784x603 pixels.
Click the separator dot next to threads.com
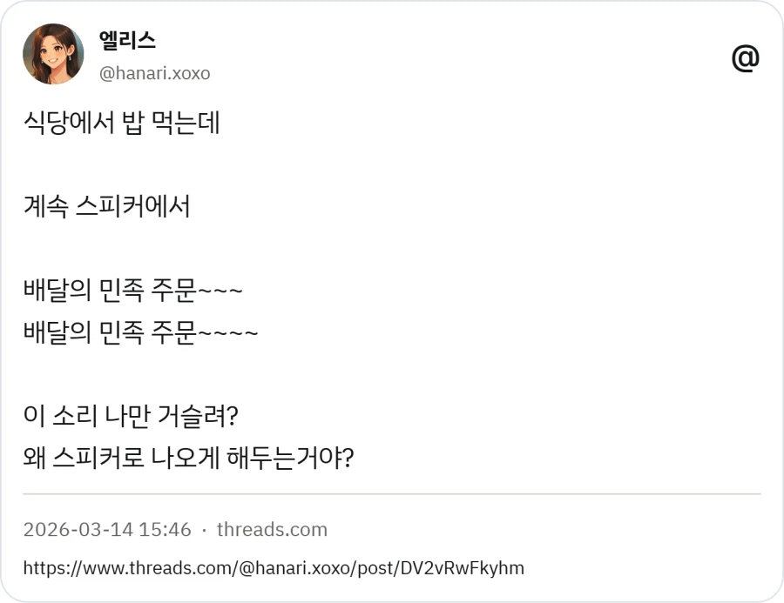(202, 529)
